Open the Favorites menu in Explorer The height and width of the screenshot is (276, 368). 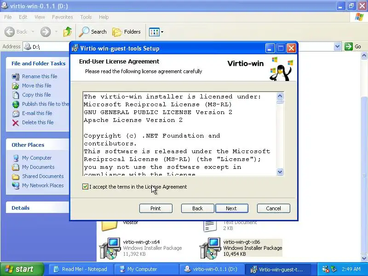click(x=63, y=17)
